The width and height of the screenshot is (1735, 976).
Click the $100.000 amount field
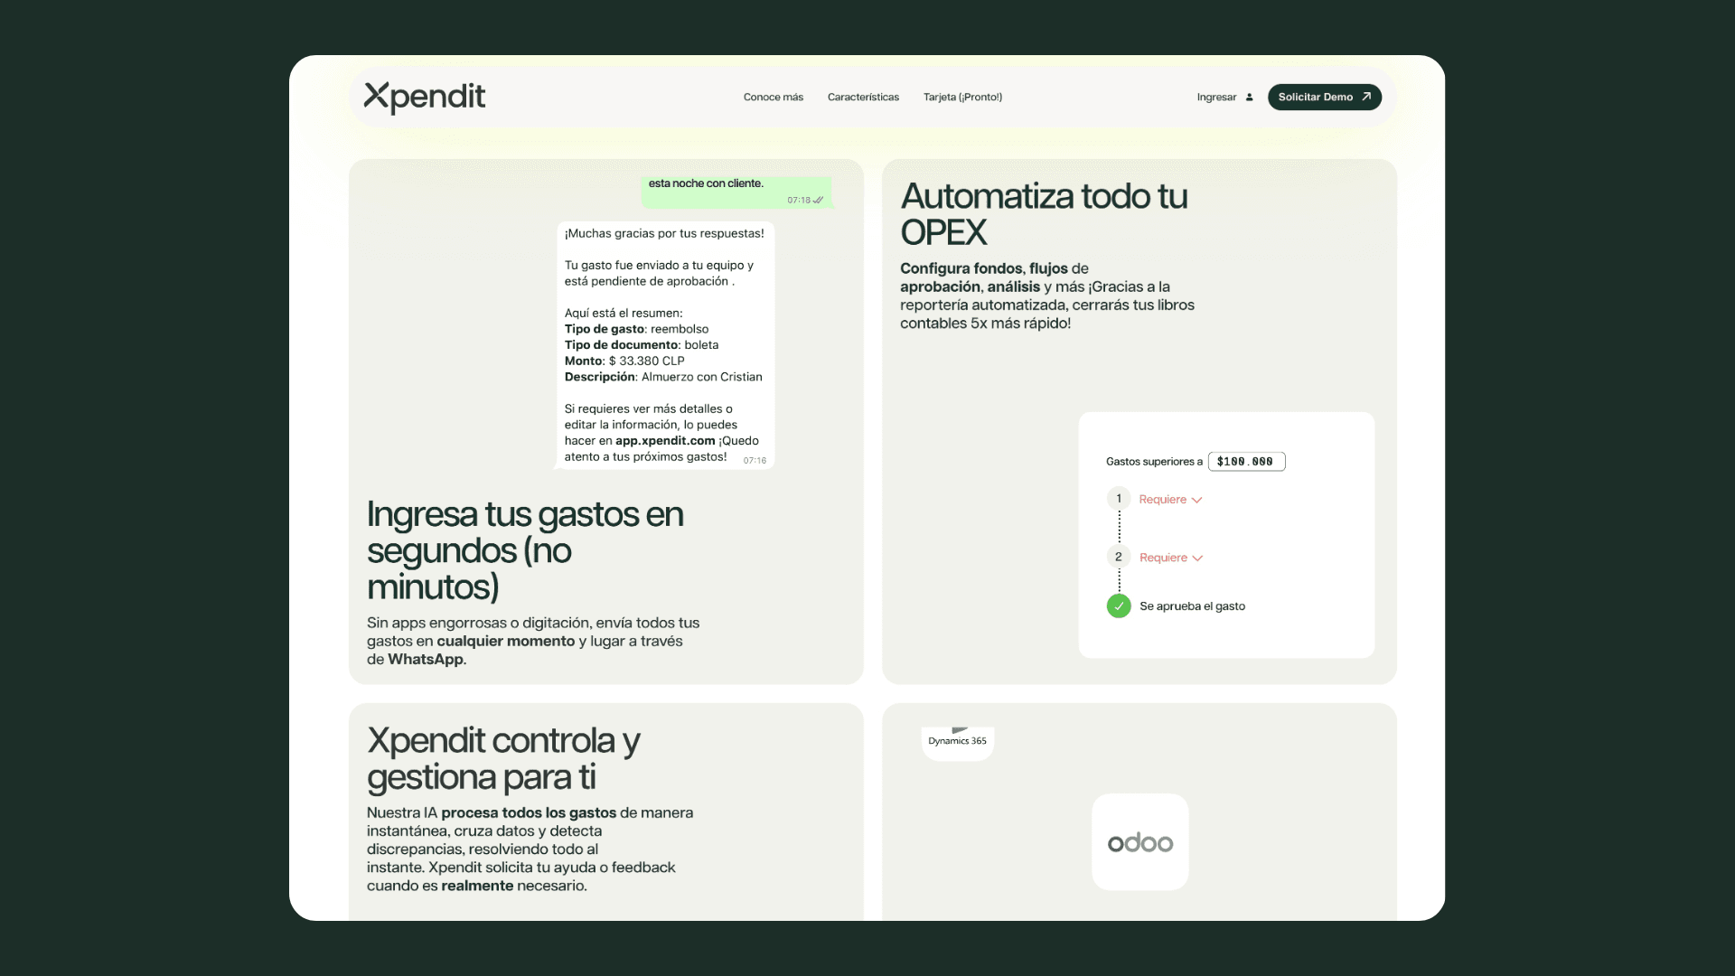[x=1246, y=462]
